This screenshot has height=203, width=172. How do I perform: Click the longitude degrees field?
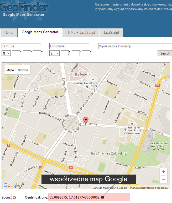click(x=65, y=53)
